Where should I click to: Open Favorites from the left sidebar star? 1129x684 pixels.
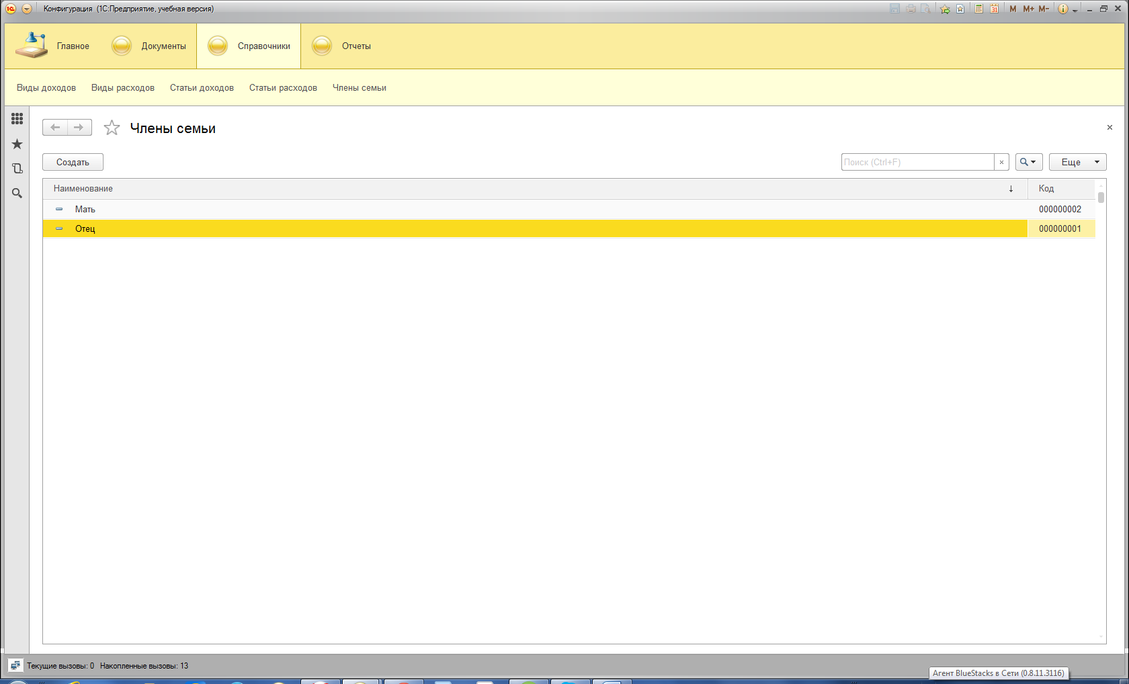[x=17, y=144]
